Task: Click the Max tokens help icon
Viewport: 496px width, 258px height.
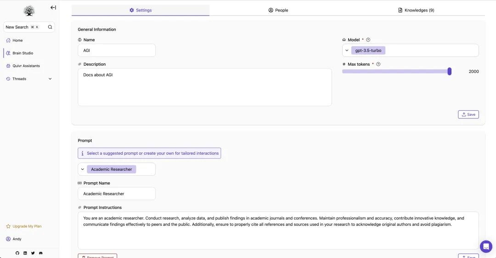Action: (x=378, y=64)
